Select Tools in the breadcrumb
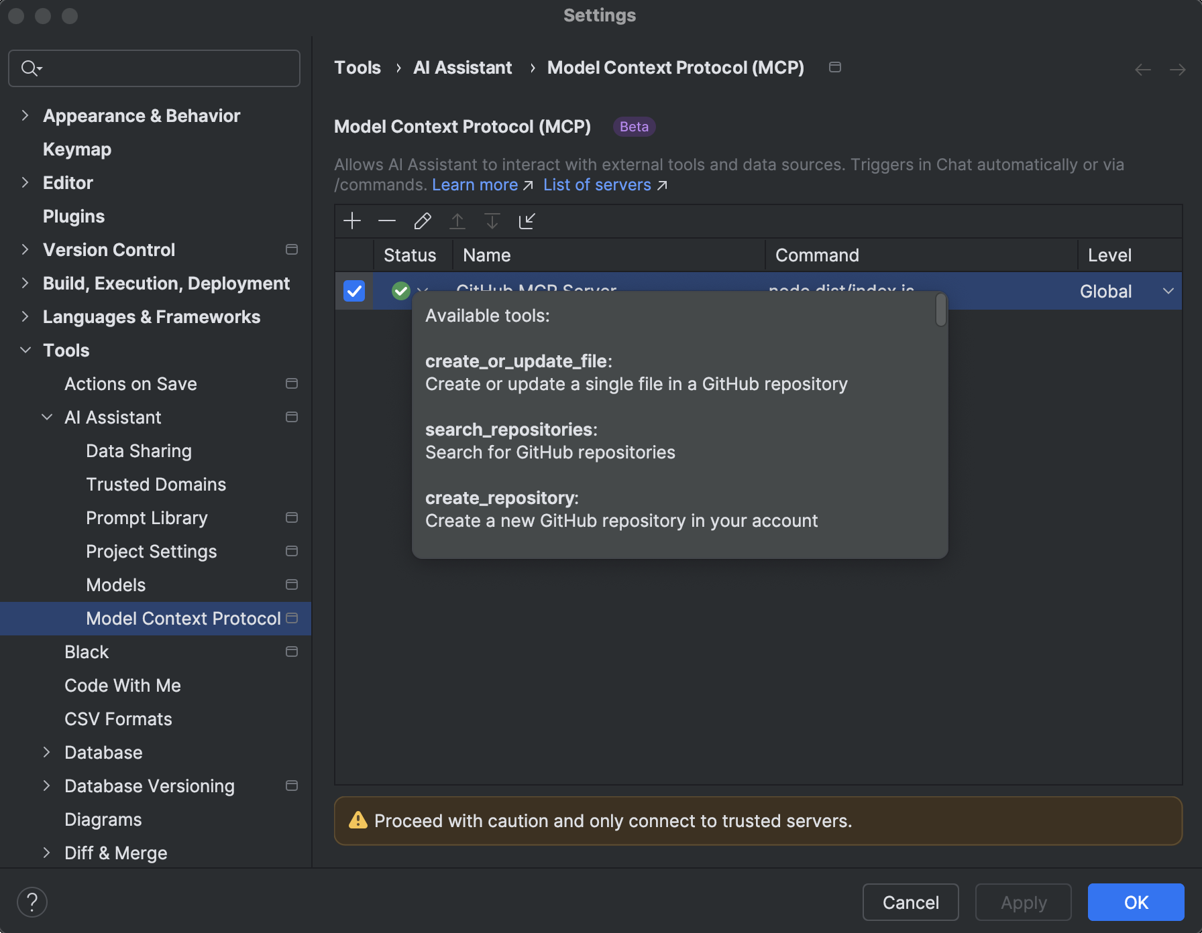 358,67
